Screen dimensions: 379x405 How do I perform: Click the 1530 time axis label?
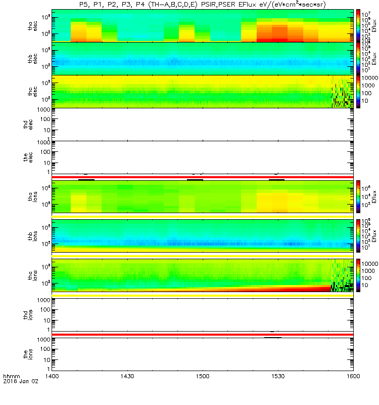278,376
